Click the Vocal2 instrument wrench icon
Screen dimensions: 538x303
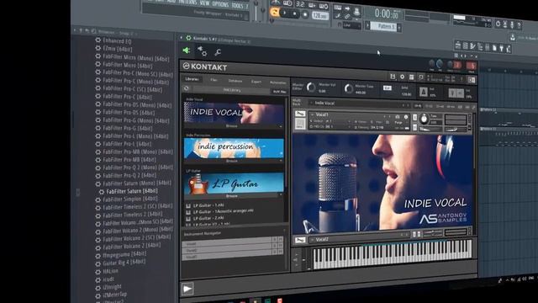coord(300,239)
